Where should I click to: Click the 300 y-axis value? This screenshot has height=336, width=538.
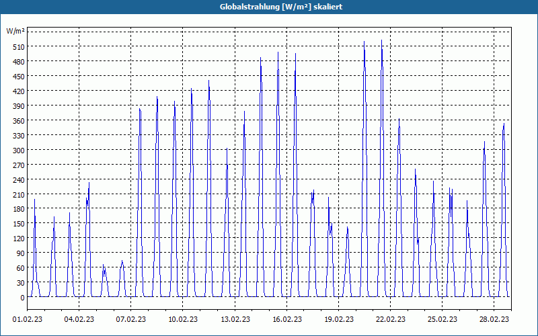[19, 150]
